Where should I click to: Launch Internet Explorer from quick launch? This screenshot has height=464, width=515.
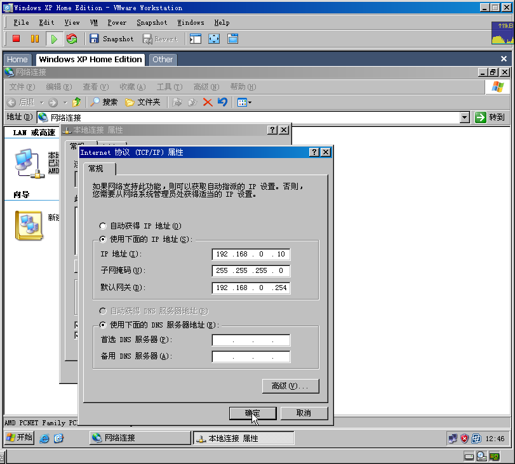coord(44,438)
